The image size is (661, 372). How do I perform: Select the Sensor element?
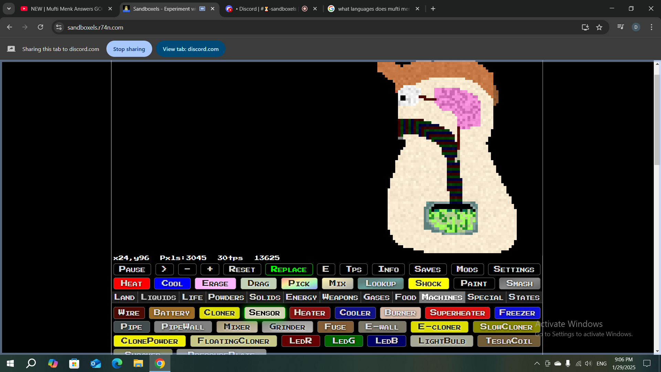tap(264, 313)
